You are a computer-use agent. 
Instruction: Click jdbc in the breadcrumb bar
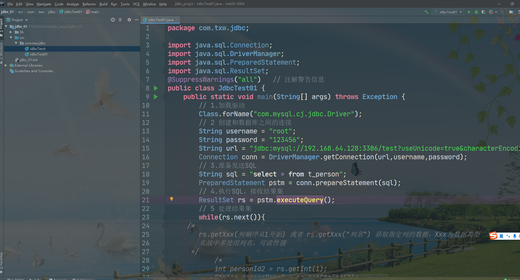coord(52,12)
